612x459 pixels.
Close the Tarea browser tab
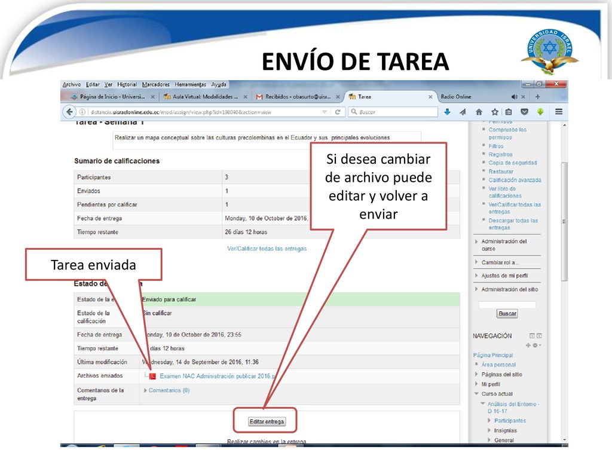pyautogui.click(x=430, y=97)
